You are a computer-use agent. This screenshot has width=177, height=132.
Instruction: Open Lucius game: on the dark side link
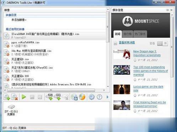click(x=148, y=88)
